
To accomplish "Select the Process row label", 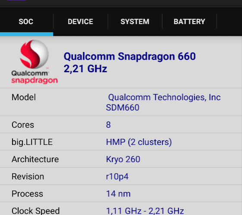I will pos(27,194).
